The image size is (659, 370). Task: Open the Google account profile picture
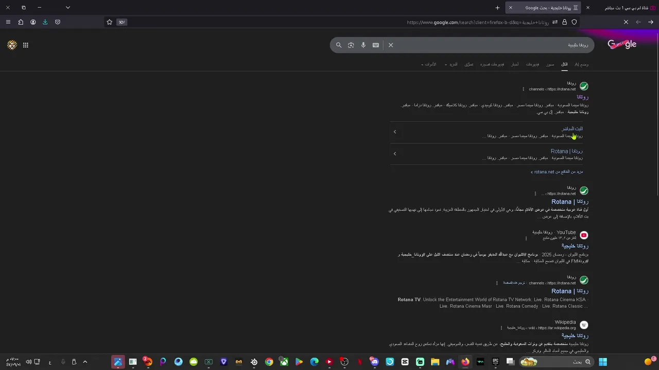[x=12, y=45]
